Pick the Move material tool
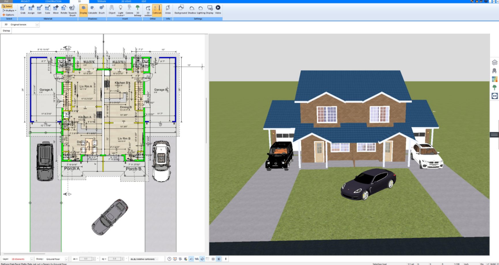Image resolution: width=499 pixels, height=265 pixels. [56, 10]
